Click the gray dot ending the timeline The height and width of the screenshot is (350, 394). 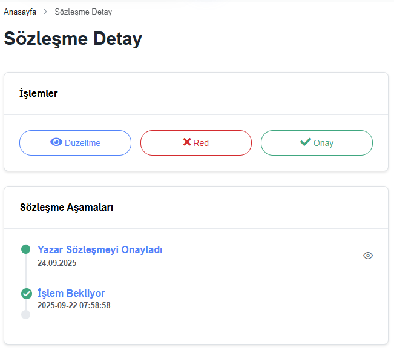[25, 314]
